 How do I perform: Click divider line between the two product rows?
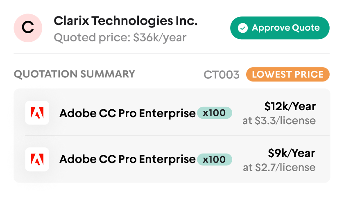click(x=177, y=136)
